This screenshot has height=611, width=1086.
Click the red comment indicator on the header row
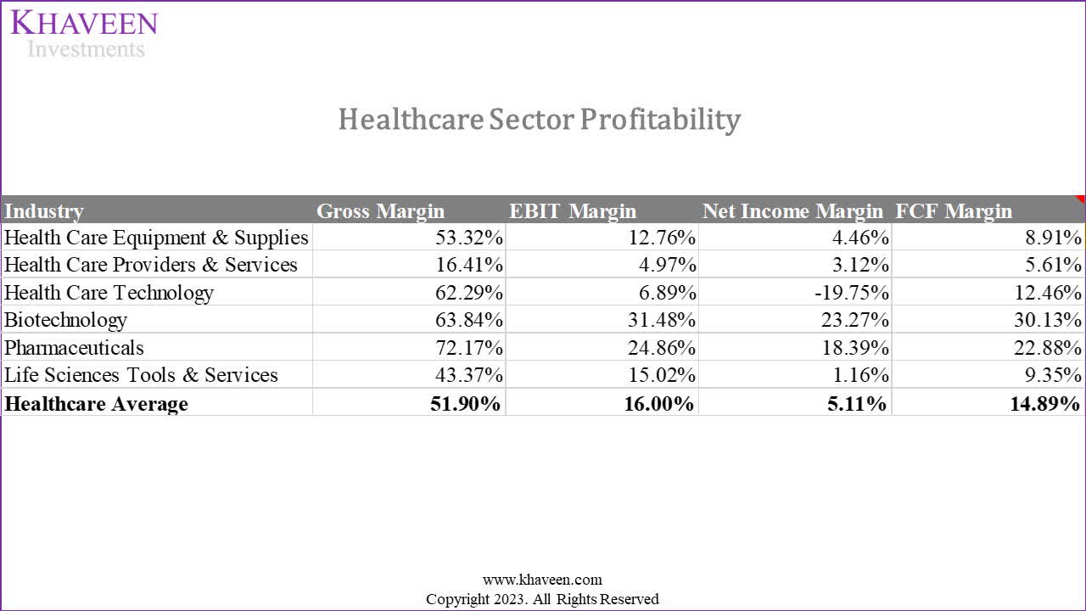[1080, 200]
